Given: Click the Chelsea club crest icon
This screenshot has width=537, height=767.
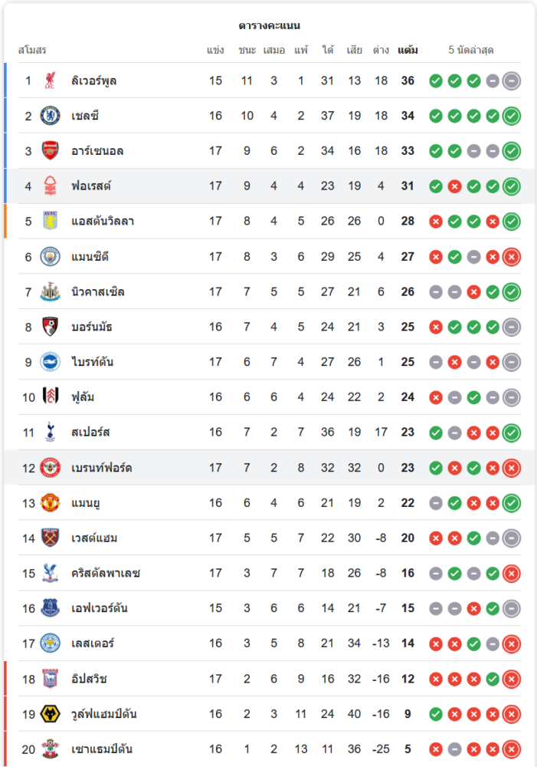Looking at the screenshot, I should [50, 116].
